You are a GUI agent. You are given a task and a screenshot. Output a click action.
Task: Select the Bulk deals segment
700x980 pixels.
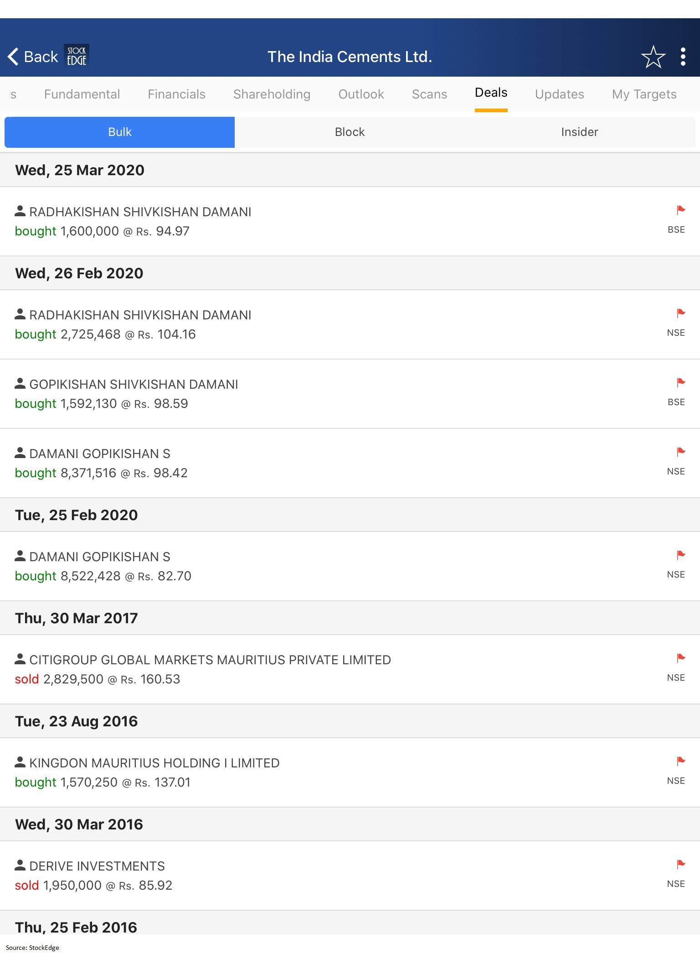click(119, 132)
